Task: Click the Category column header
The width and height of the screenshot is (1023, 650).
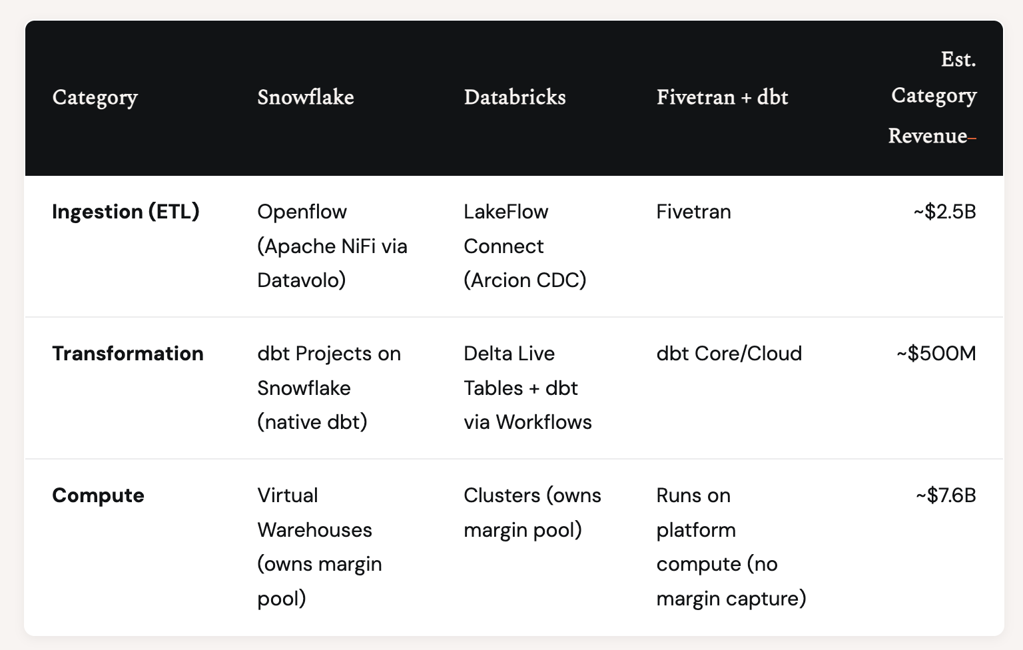Action: 95,98
